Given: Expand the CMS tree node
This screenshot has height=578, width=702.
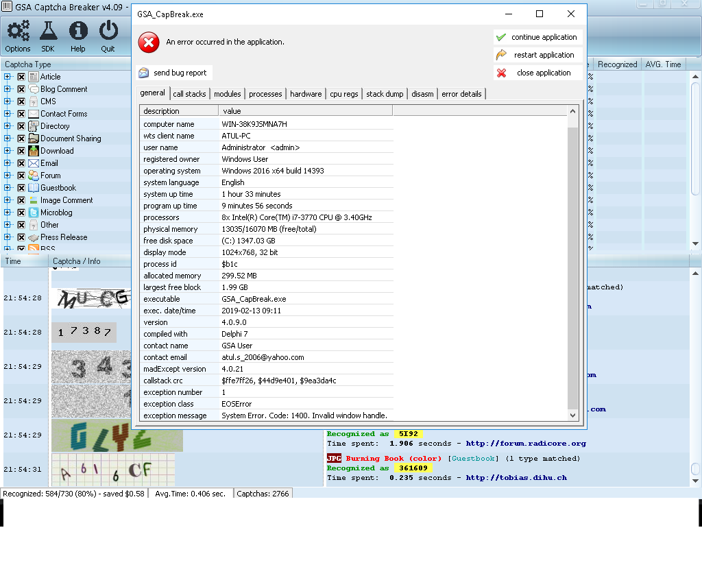Looking at the screenshot, I should (7, 101).
